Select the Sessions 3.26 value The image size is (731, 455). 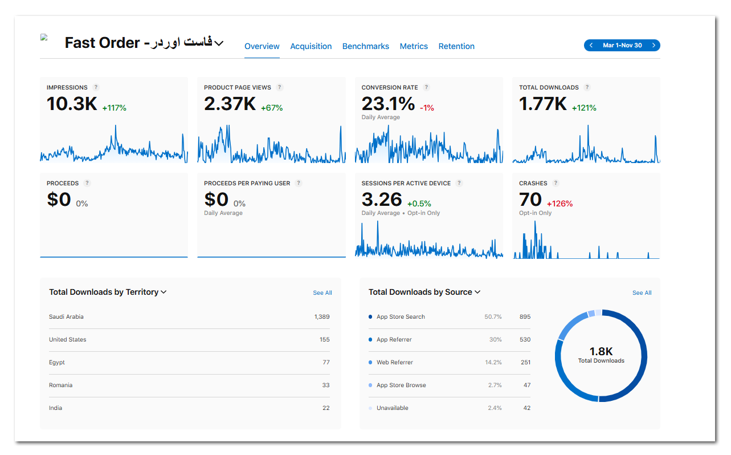[x=382, y=200]
